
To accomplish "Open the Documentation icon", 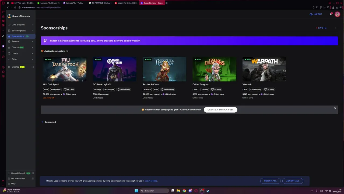I will 9,178.
